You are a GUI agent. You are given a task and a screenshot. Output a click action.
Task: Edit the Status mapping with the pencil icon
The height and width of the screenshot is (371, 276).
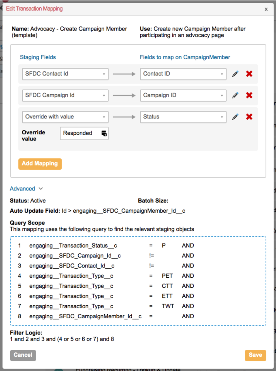(x=235, y=116)
